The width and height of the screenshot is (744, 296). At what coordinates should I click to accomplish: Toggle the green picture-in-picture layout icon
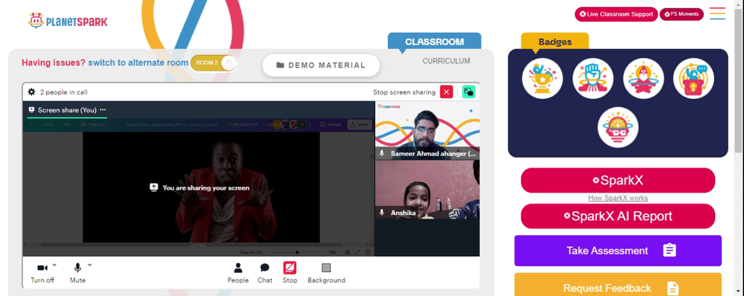click(469, 92)
